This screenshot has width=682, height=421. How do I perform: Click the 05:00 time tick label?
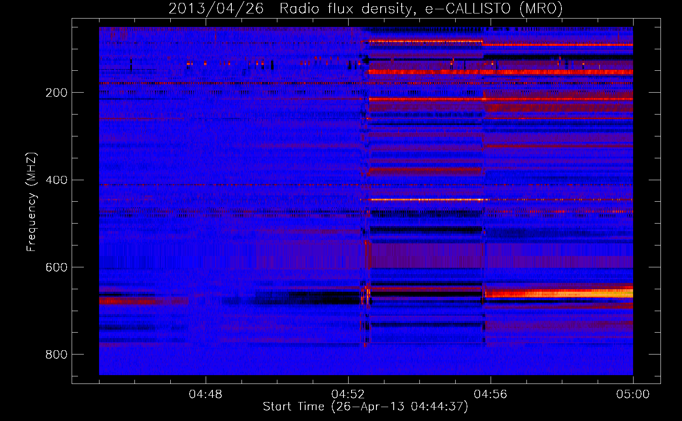(x=633, y=394)
